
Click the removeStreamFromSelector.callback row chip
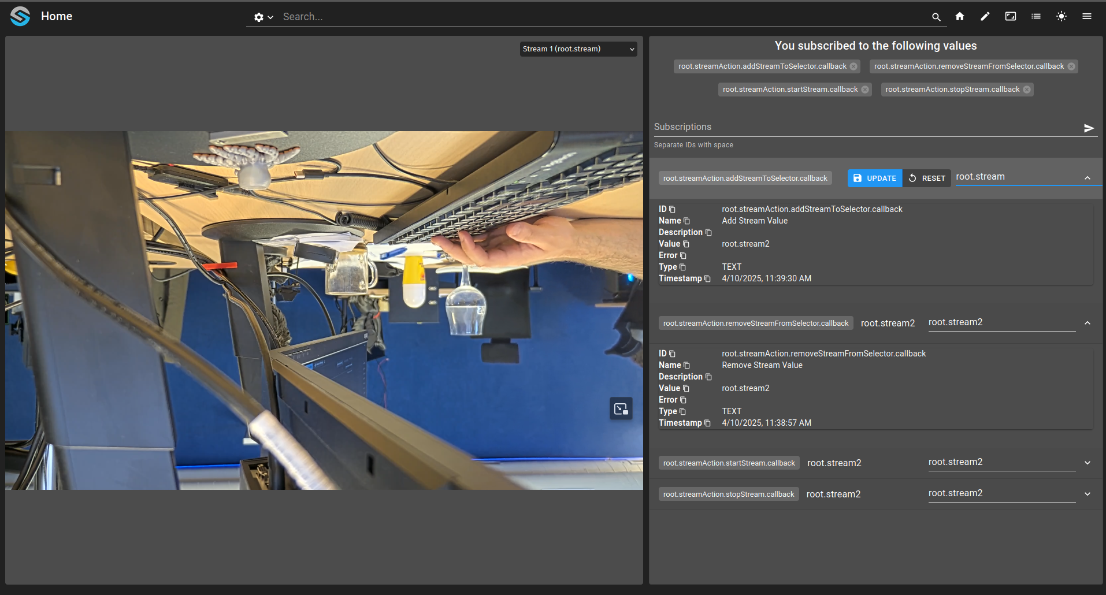(x=756, y=323)
